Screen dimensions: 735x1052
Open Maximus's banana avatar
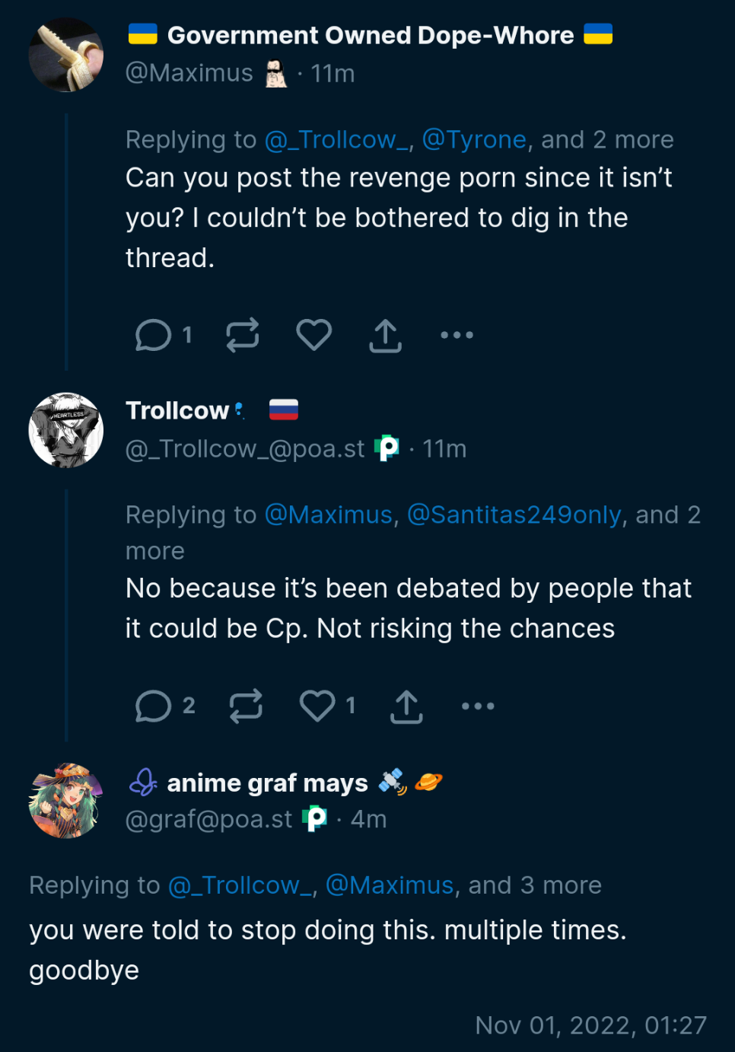[66, 55]
